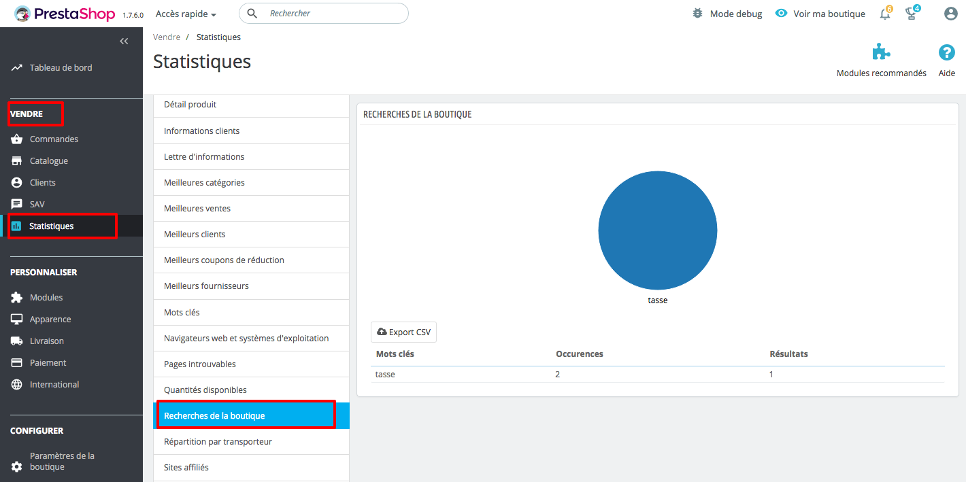Viewport: 966px width, 482px height.
Task: Open Commandes in the sidebar
Action: (x=54, y=139)
